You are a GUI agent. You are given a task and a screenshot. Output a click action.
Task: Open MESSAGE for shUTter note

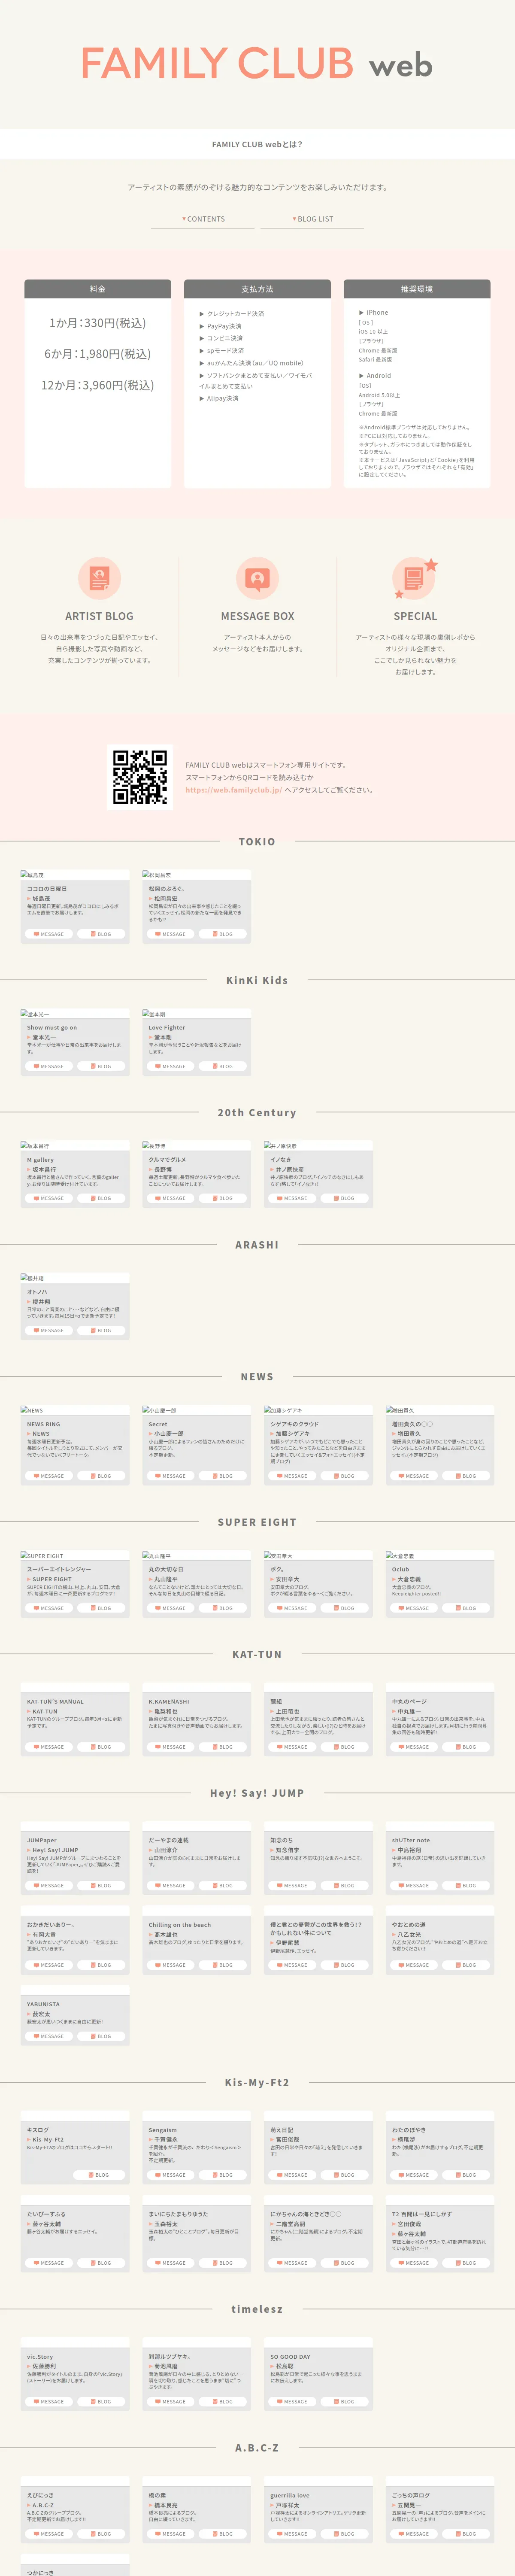pyautogui.click(x=414, y=1886)
